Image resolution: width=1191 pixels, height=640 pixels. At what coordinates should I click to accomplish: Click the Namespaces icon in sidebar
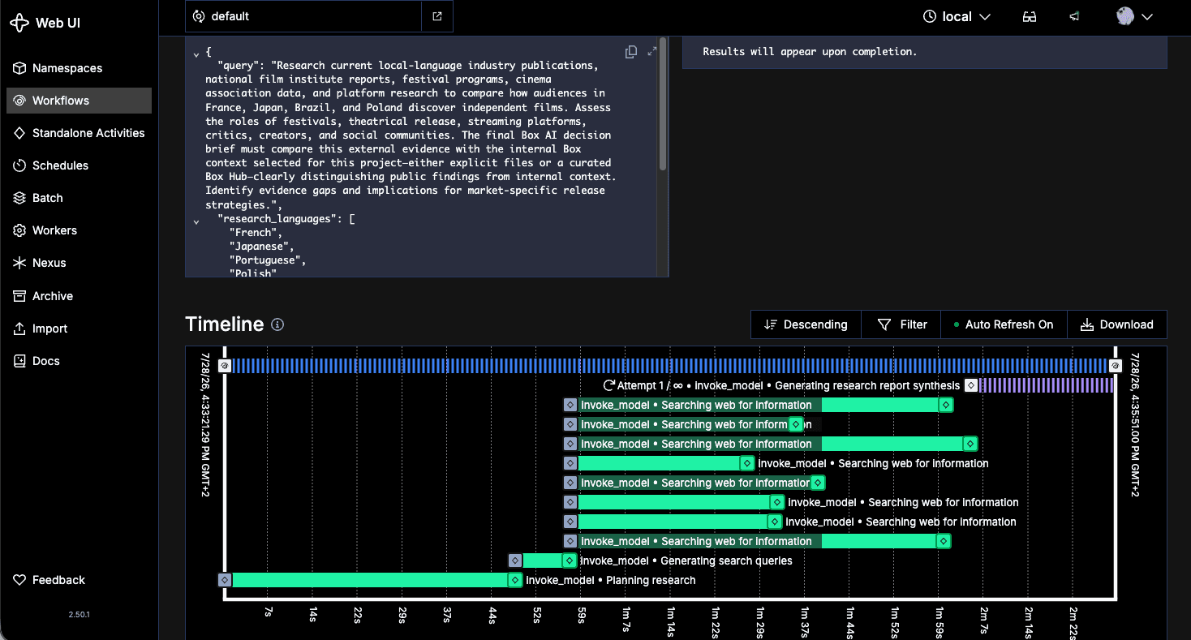click(x=19, y=68)
